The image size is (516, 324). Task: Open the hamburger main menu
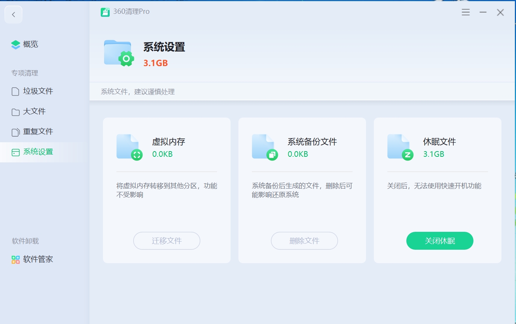pos(466,12)
